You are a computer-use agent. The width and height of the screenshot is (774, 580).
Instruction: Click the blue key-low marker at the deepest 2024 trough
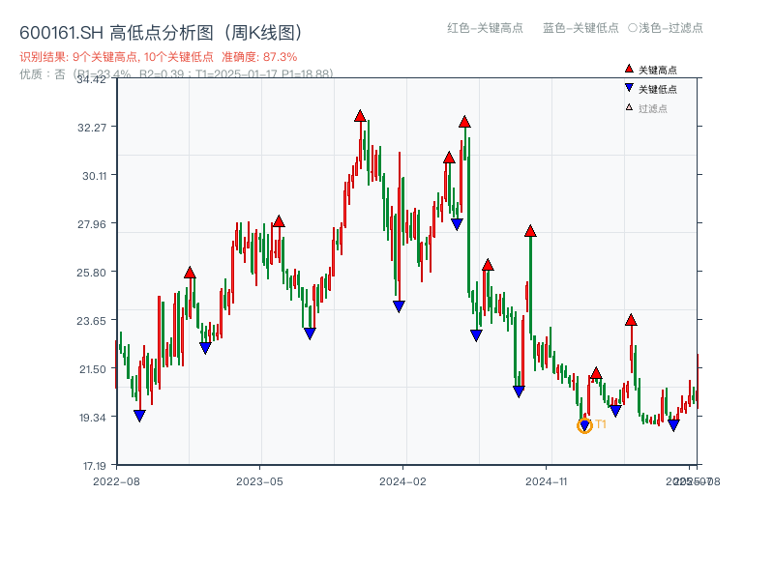(518, 391)
